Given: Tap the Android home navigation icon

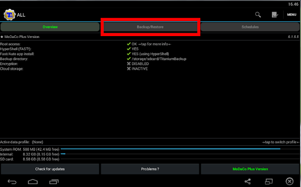Looking at the screenshot, I should pyautogui.click(x=33, y=181).
